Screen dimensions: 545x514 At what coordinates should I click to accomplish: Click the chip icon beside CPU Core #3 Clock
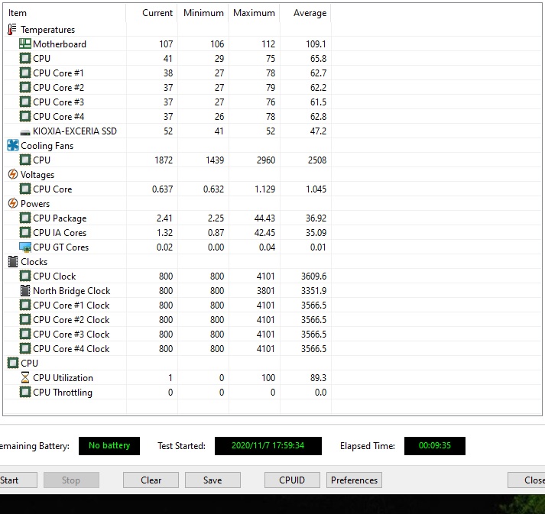[25, 334]
